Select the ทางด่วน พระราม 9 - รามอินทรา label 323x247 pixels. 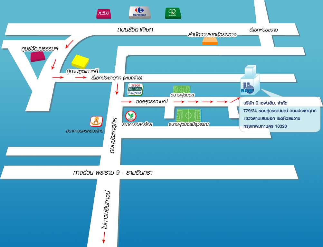coord(112,173)
